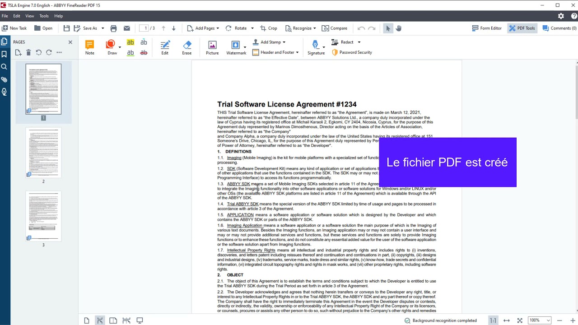Delete selected page with trash icon
The image size is (578, 325).
pos(28,52)
